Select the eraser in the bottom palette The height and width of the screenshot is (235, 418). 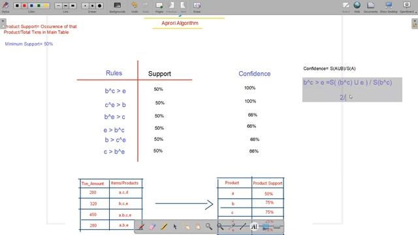152,227
